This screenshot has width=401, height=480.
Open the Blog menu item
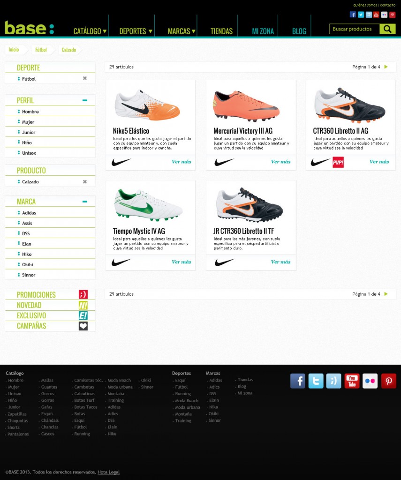(299, 31)
